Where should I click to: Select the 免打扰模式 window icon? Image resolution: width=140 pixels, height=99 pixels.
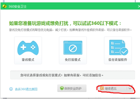point(73,48)
